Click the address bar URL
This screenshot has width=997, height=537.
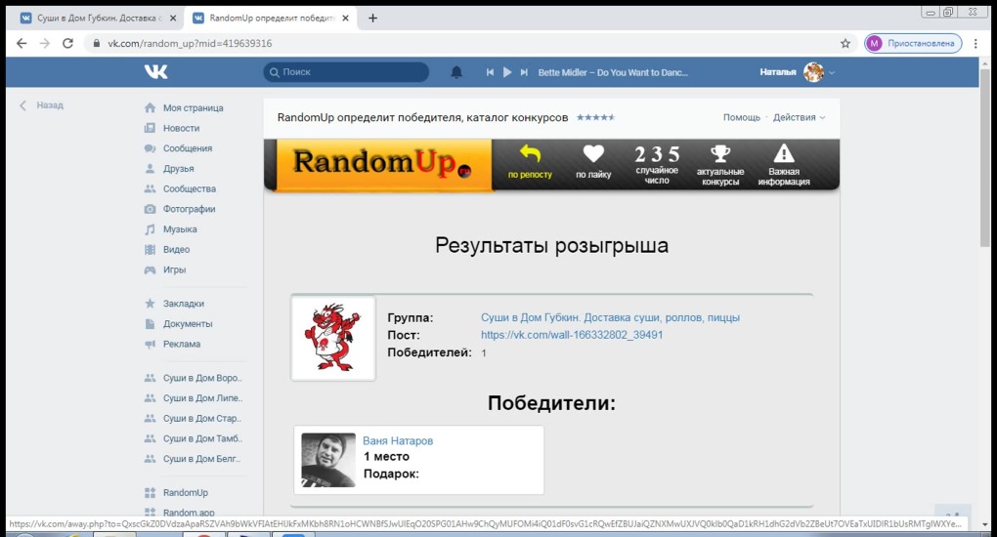(190, 43)
